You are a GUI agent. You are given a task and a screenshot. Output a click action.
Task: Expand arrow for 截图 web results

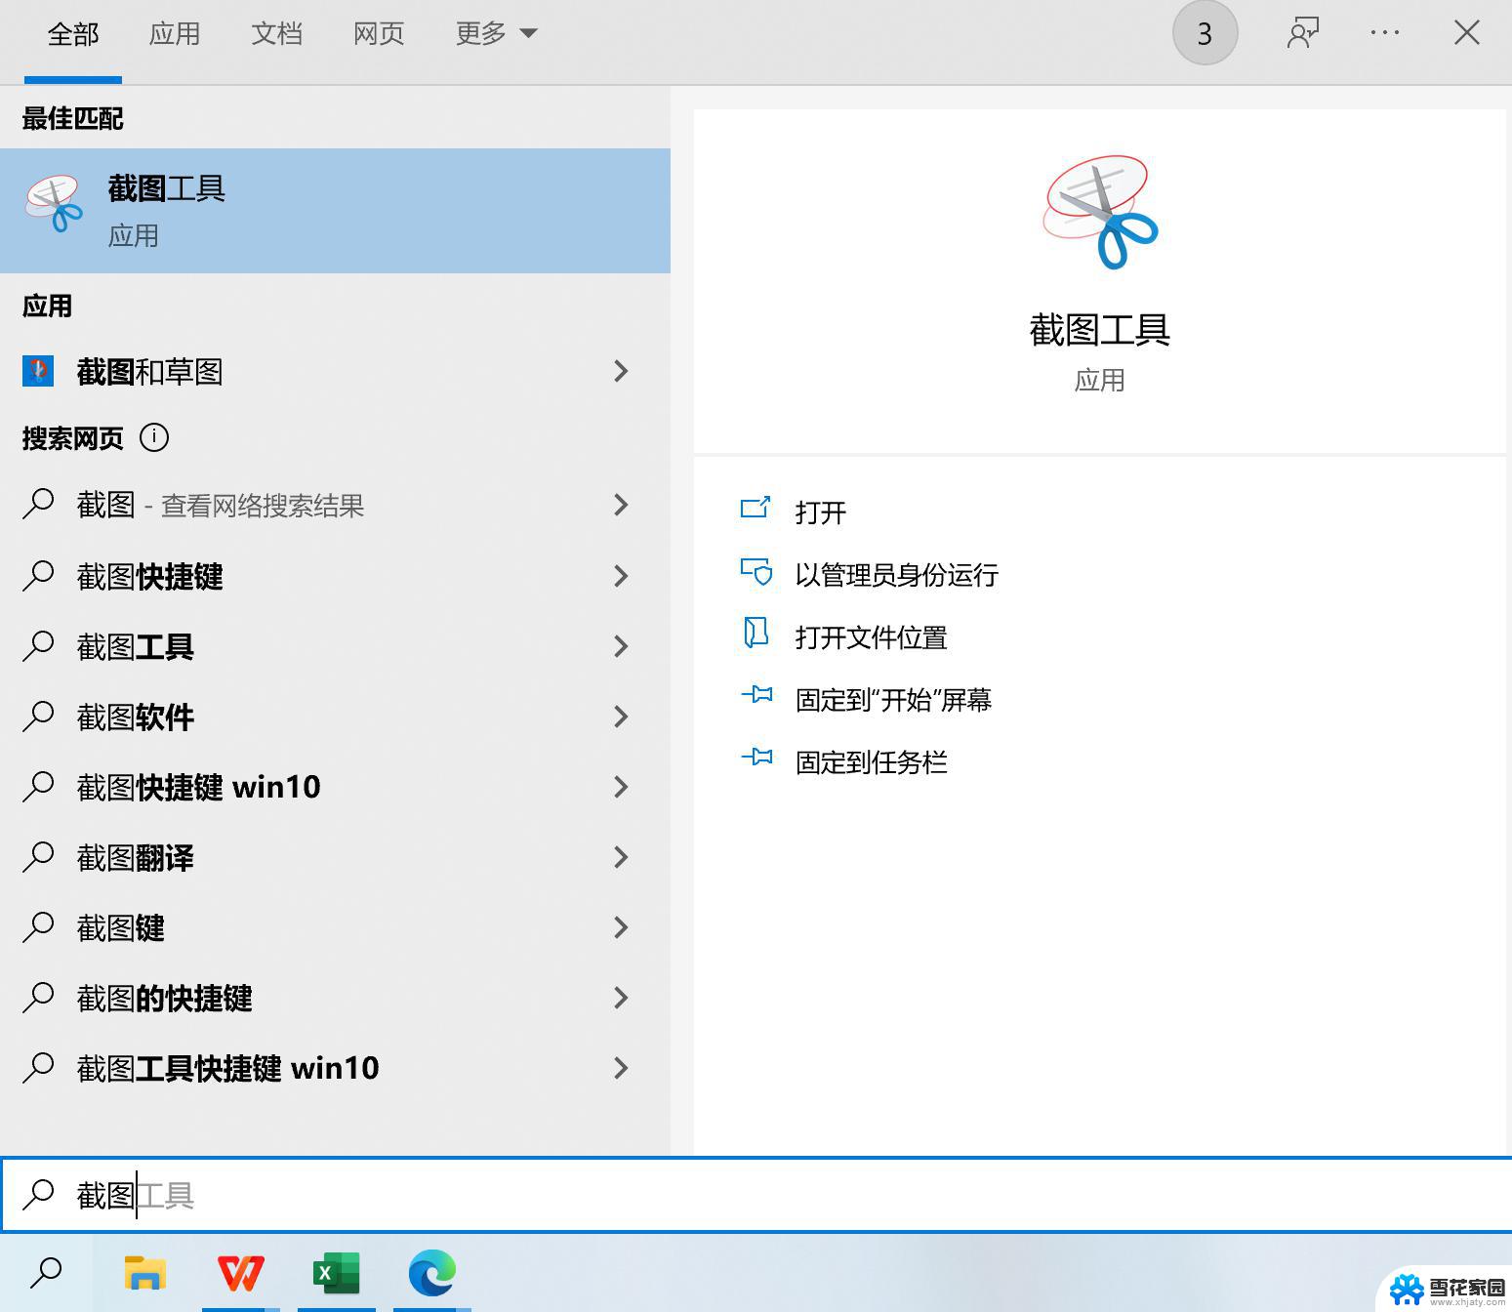[621, 505]
